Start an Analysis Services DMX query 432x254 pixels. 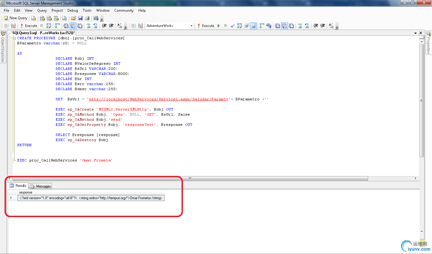49,18
